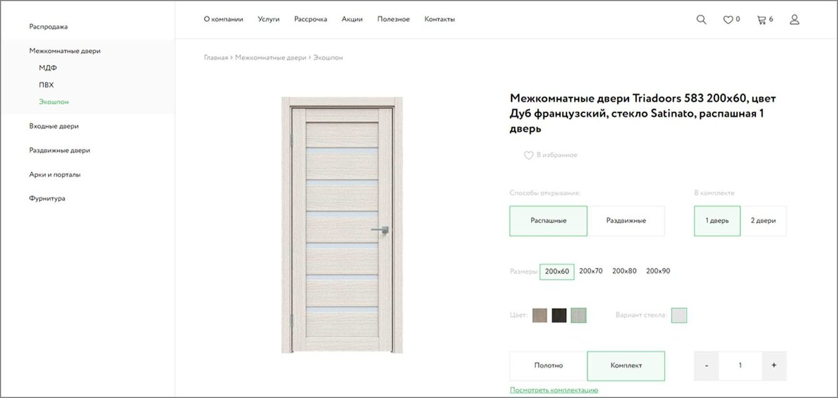Click 'Посмотреть комплектацию' link
The width and height of the screenshot is (838, 398).
(x=553, y=390)
